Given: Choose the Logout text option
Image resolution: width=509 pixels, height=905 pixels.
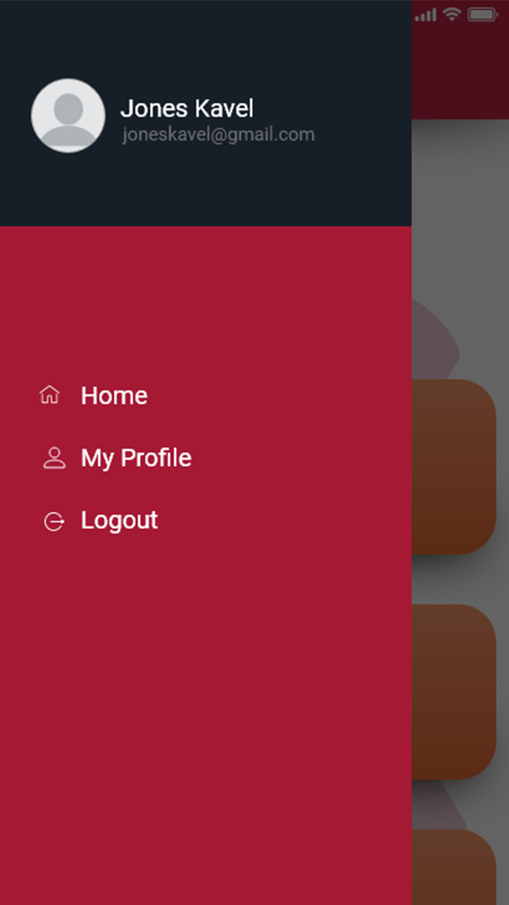Looking at the screenshot, I should [119, 520].
